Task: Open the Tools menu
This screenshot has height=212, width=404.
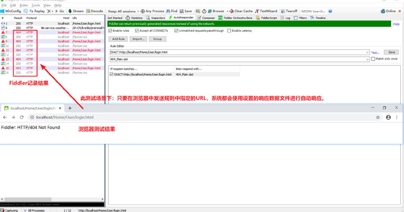Action: click(x=36, y=5)
